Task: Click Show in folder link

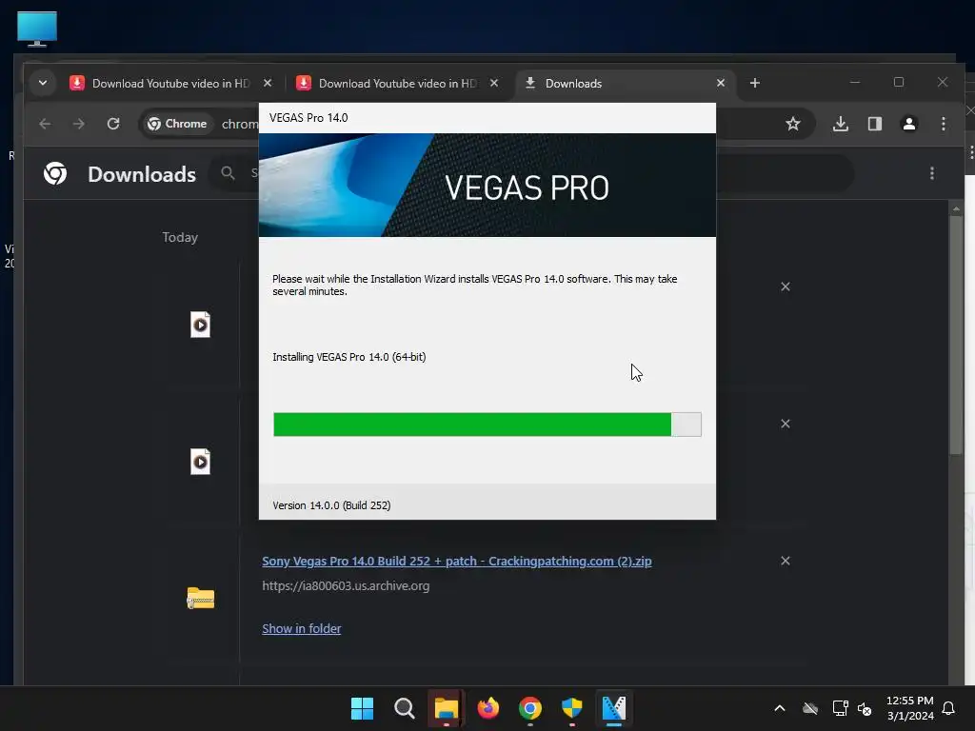Action: click(x=302, y=628)
